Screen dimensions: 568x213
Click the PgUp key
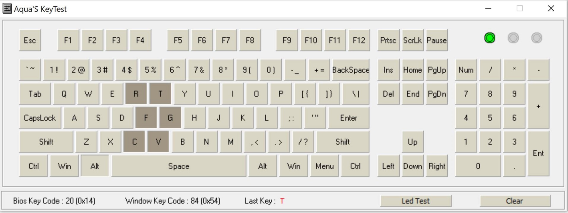(437, 70)
